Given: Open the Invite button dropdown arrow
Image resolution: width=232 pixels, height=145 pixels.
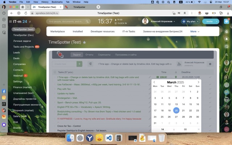Looking at the screenshot, I should pos(216,21).
